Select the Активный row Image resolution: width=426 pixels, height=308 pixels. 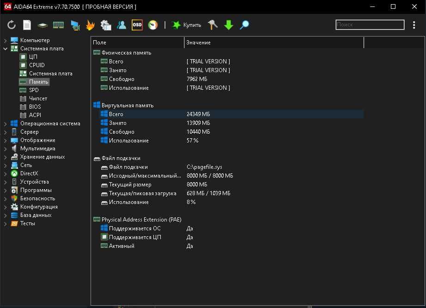click(x=228, y=246)
